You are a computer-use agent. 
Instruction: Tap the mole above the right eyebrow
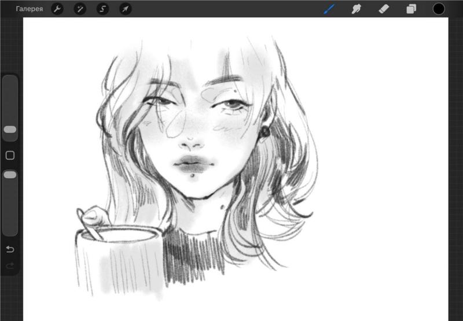pos(236,91)
